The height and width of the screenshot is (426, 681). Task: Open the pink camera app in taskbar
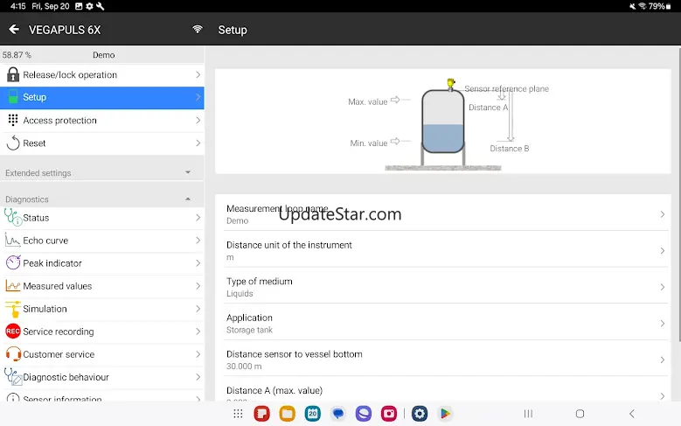[389, 414]
